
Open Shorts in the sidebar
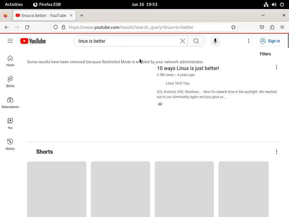click(x=10, y=82)
